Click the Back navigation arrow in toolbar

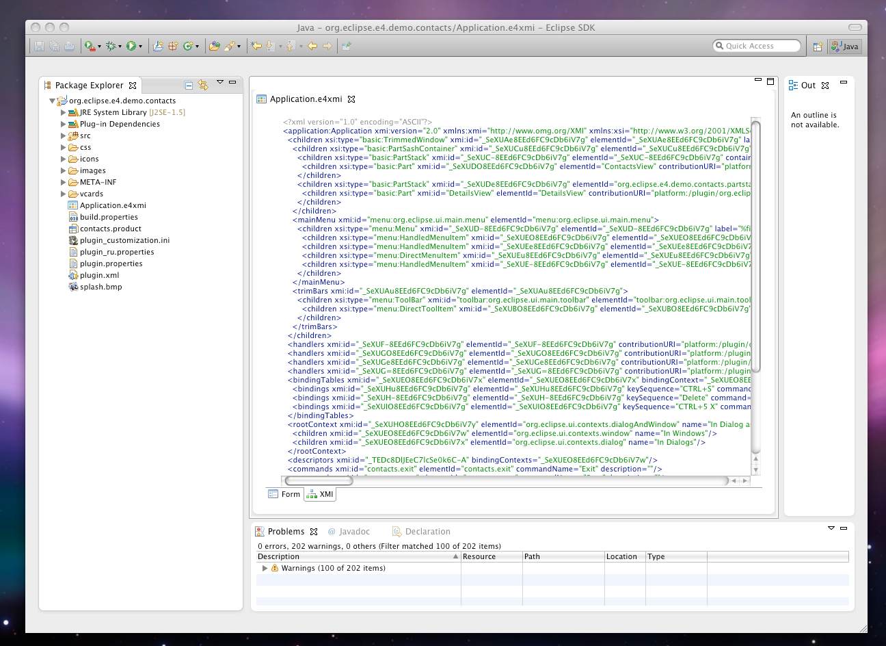(312, 46)
